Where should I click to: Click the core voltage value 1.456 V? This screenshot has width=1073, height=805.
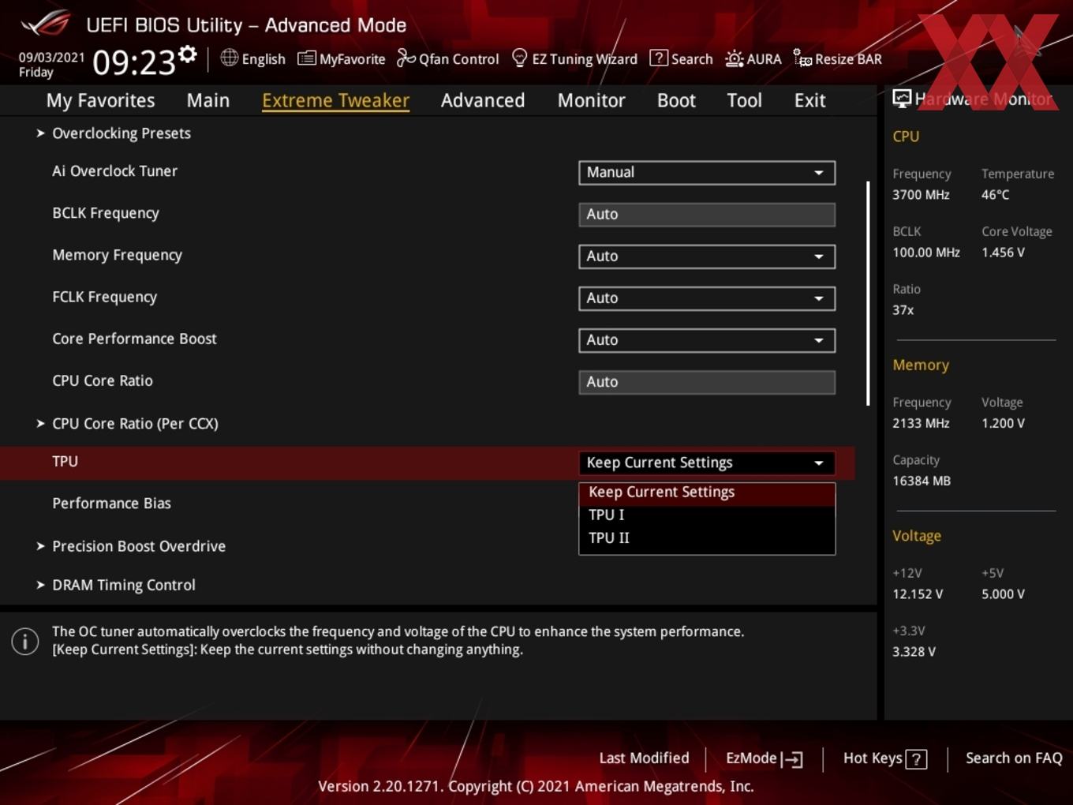point(1003,253)
